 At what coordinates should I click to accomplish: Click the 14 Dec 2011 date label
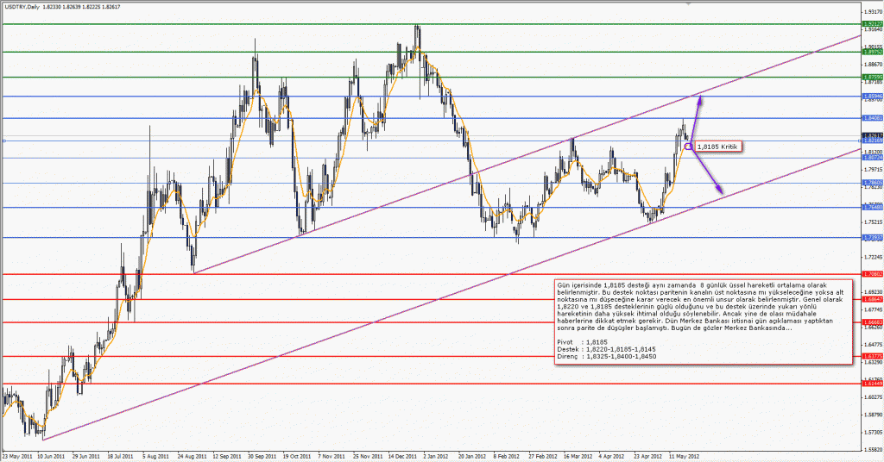coord(402,456)
